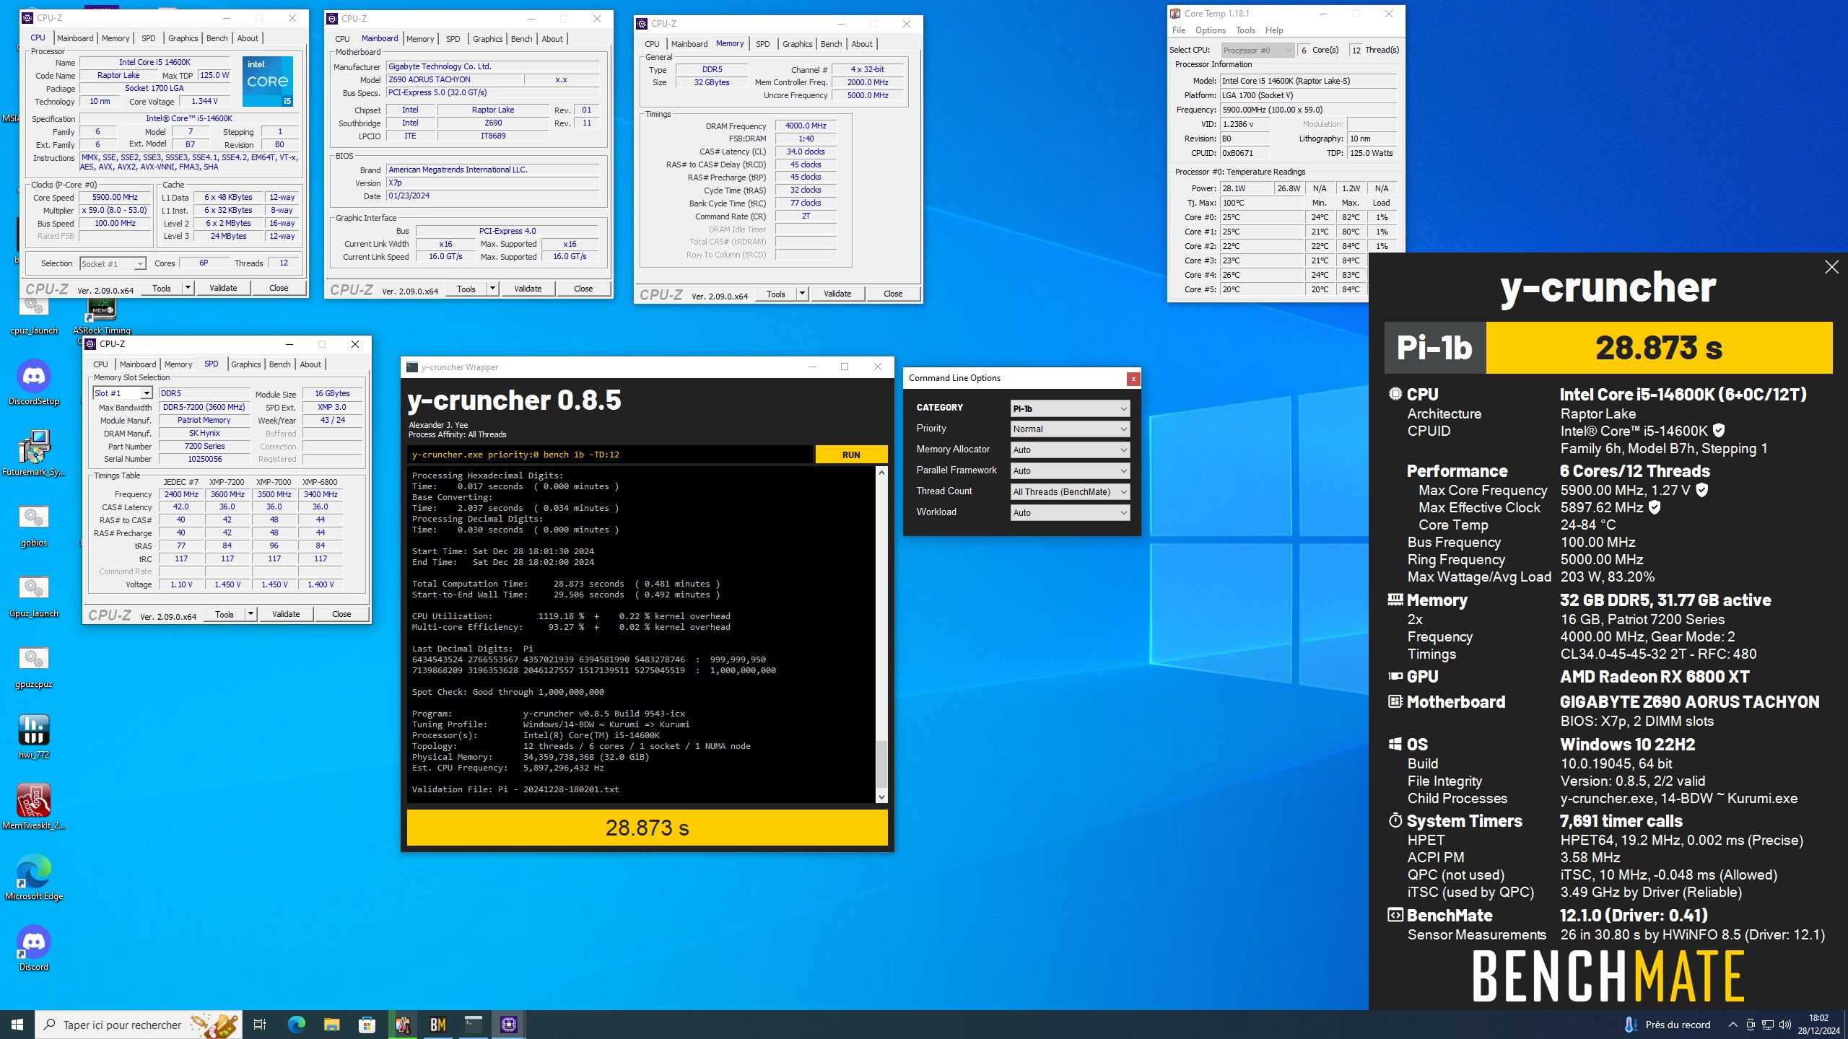Click Validate in CPU-Z CPU window
Image resolution: width=1848 pixels, height=1039 pixels.
[223, 288]
